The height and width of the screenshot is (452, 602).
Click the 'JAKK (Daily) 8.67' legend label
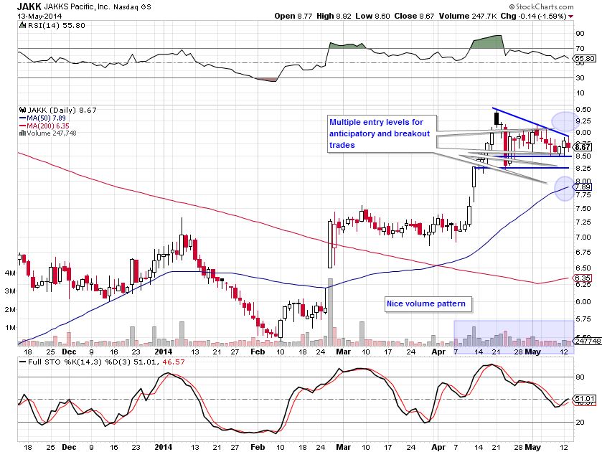[x=61, y=110]
